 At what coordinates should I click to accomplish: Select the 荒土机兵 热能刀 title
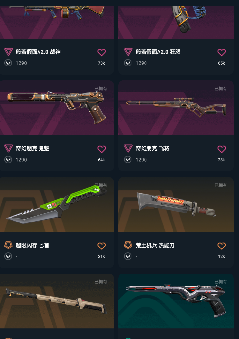pos(155,245)
